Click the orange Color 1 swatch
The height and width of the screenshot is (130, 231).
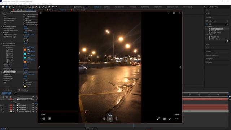coord(25,50)
